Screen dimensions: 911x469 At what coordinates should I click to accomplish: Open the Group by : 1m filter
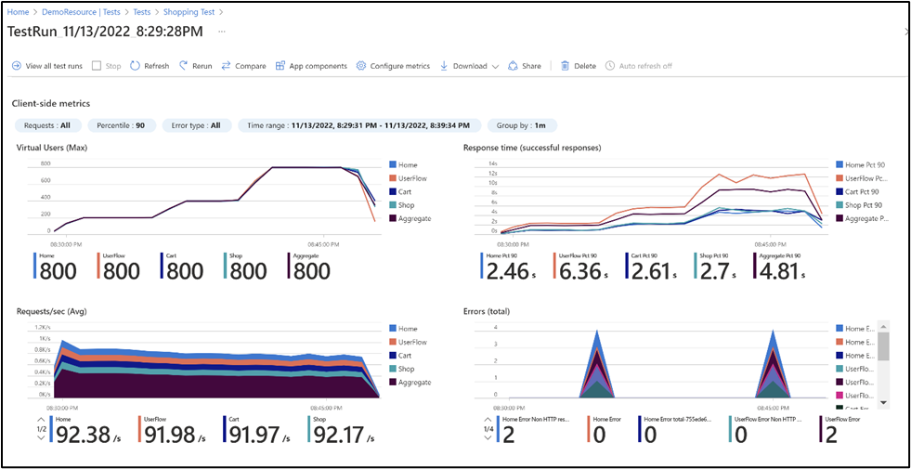point(522,125)
